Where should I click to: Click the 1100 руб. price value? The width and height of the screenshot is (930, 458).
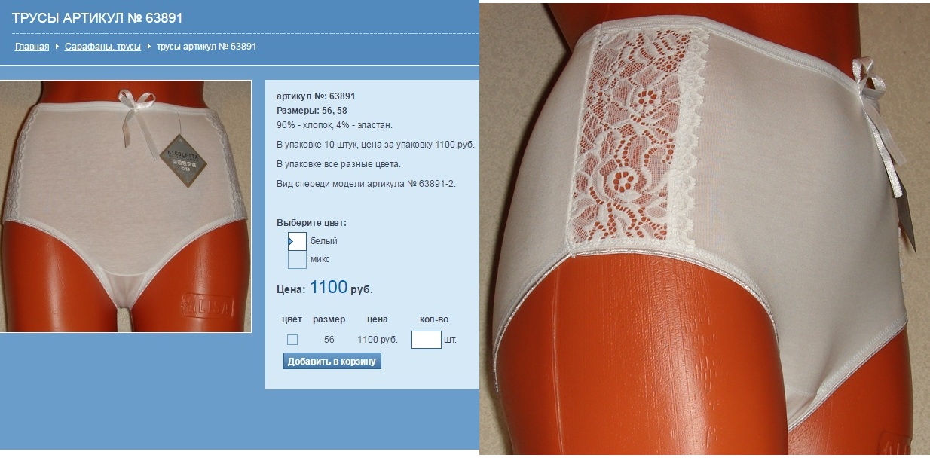pyautogui.click(x=341, y=288)
